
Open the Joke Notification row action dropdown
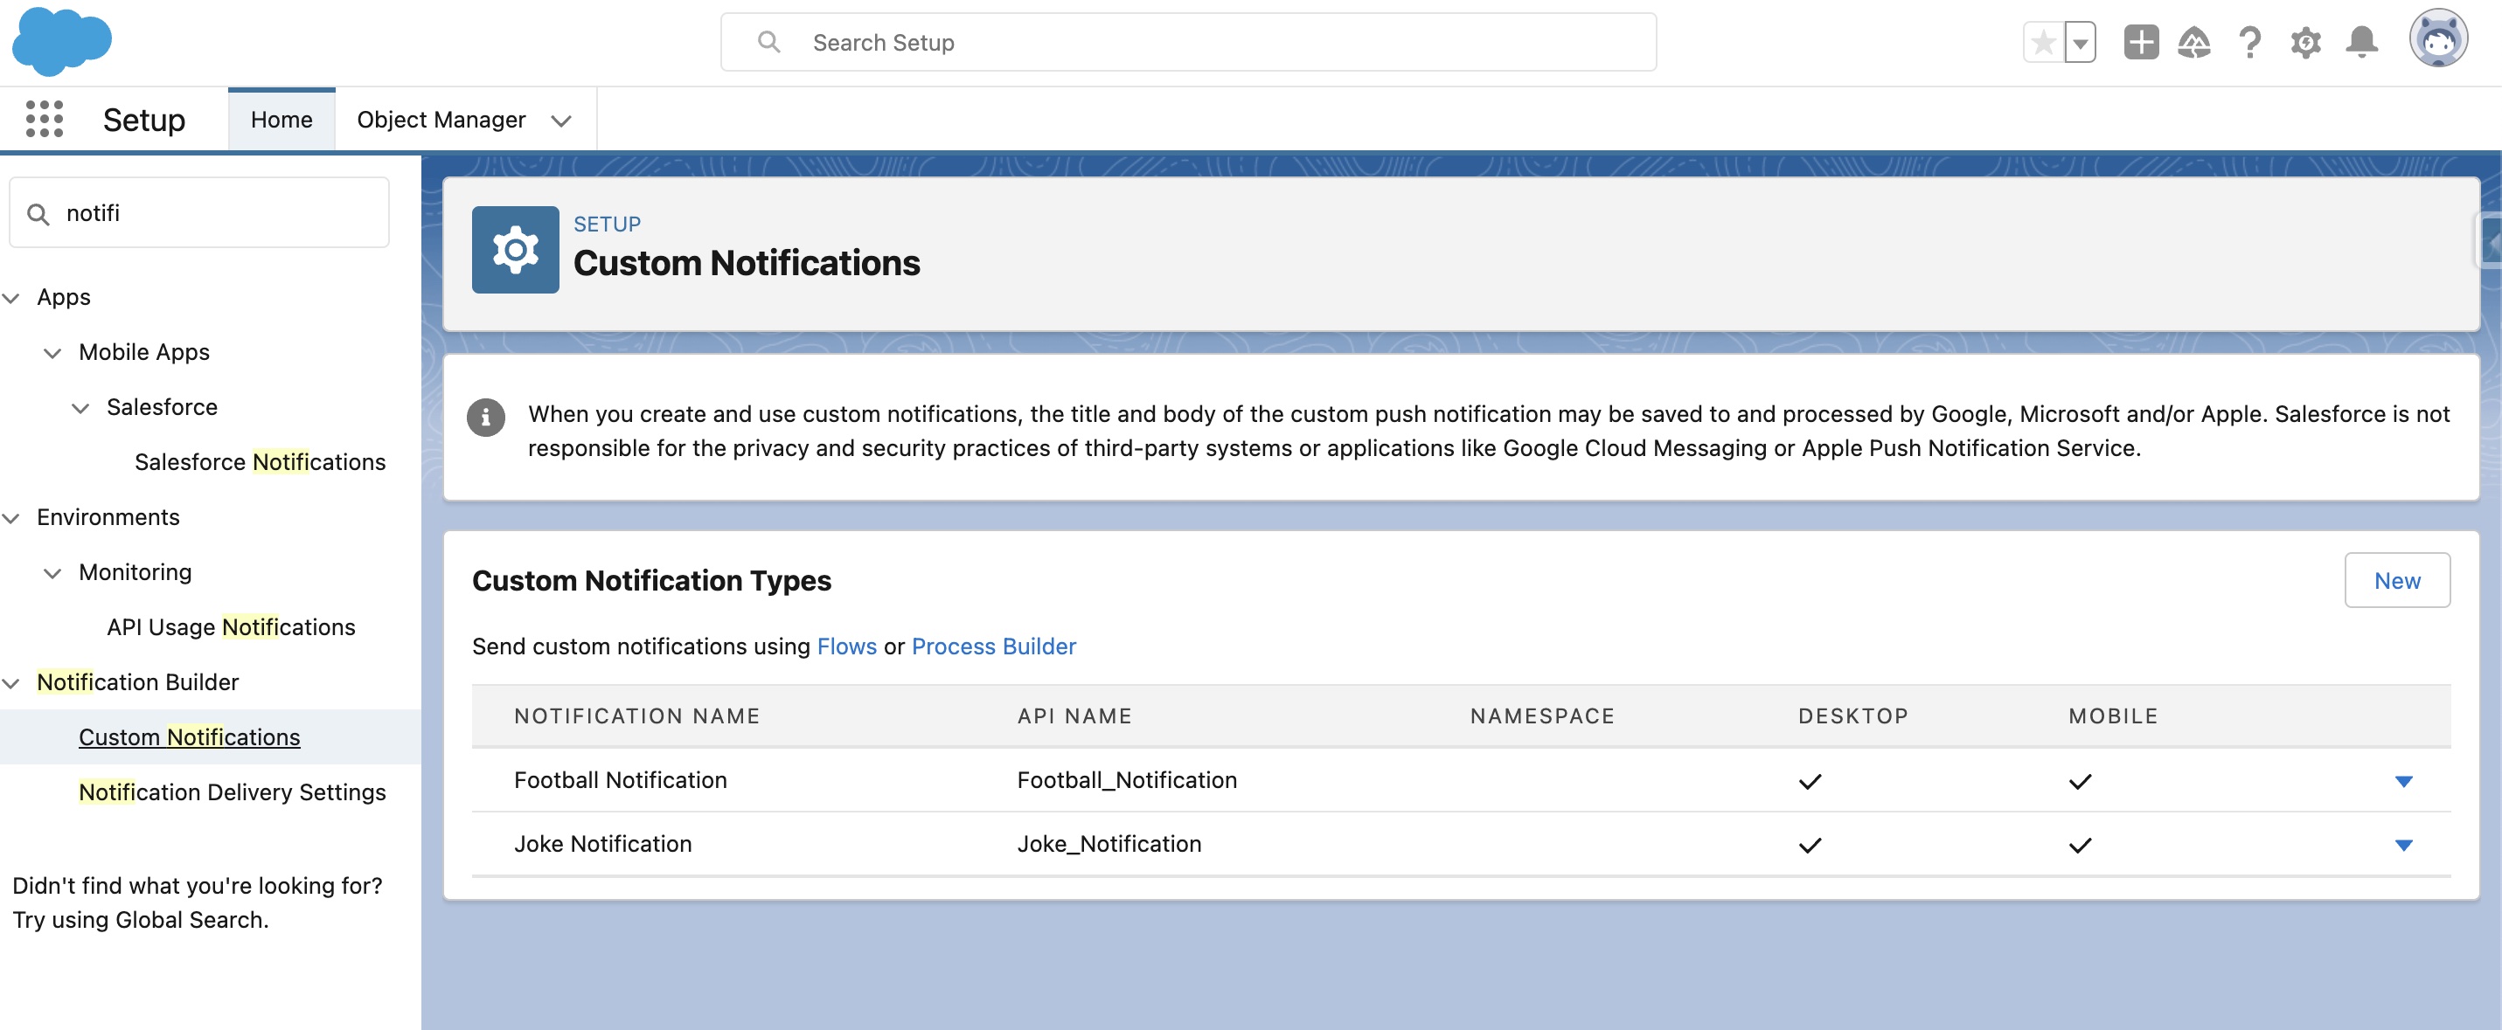pyautogui.click(x=2403, y=846)
